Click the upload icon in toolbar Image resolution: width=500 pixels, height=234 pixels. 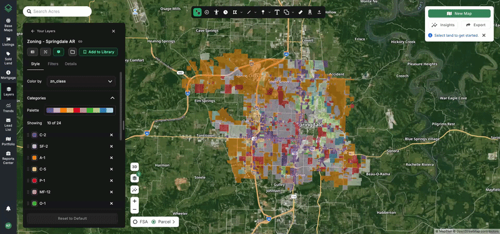[319, 12]
